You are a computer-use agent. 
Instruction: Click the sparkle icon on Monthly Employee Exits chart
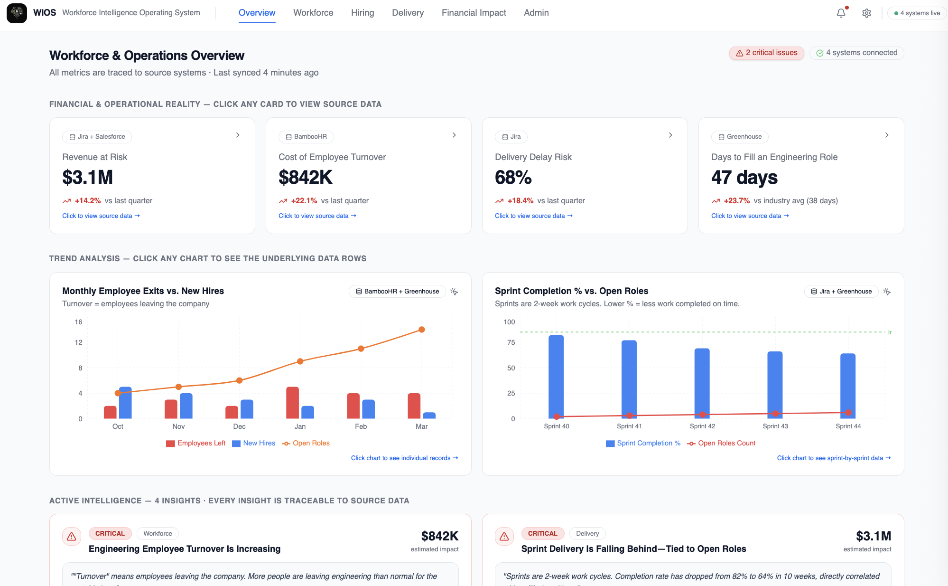click(454, 292)
